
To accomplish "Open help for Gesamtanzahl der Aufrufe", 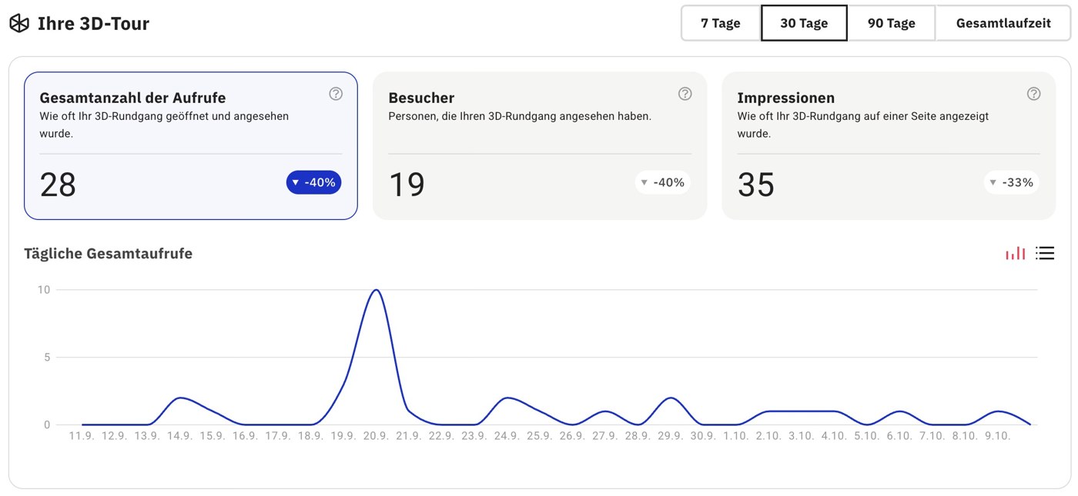I will point(336,94).
